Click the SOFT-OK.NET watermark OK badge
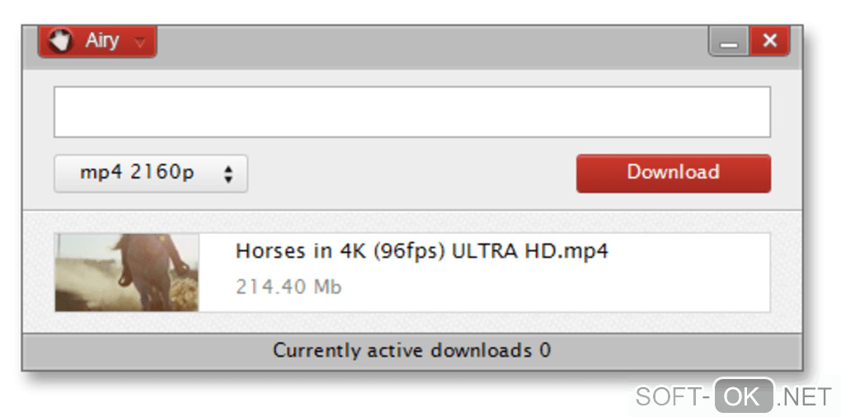Image resolution: width=841 pixels, height=417 pixels. [743, 396]
